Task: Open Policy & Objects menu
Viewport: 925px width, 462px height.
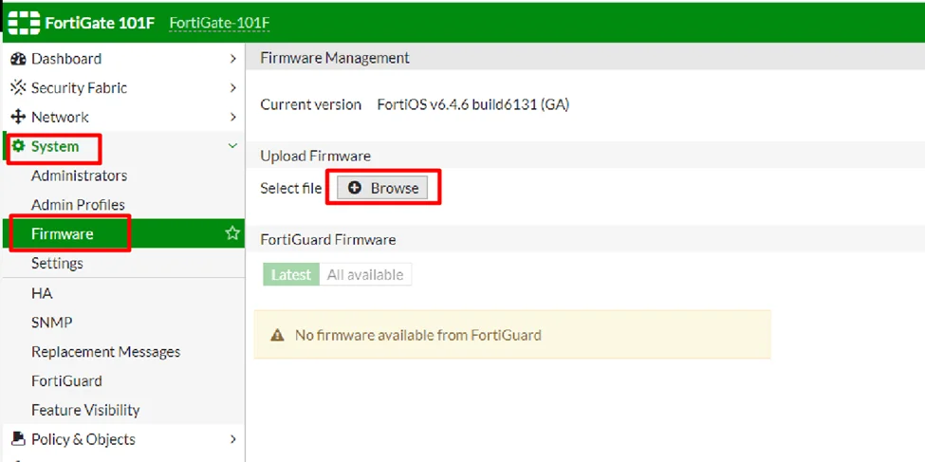Action: pyautogui.click(x=123, y=439)
